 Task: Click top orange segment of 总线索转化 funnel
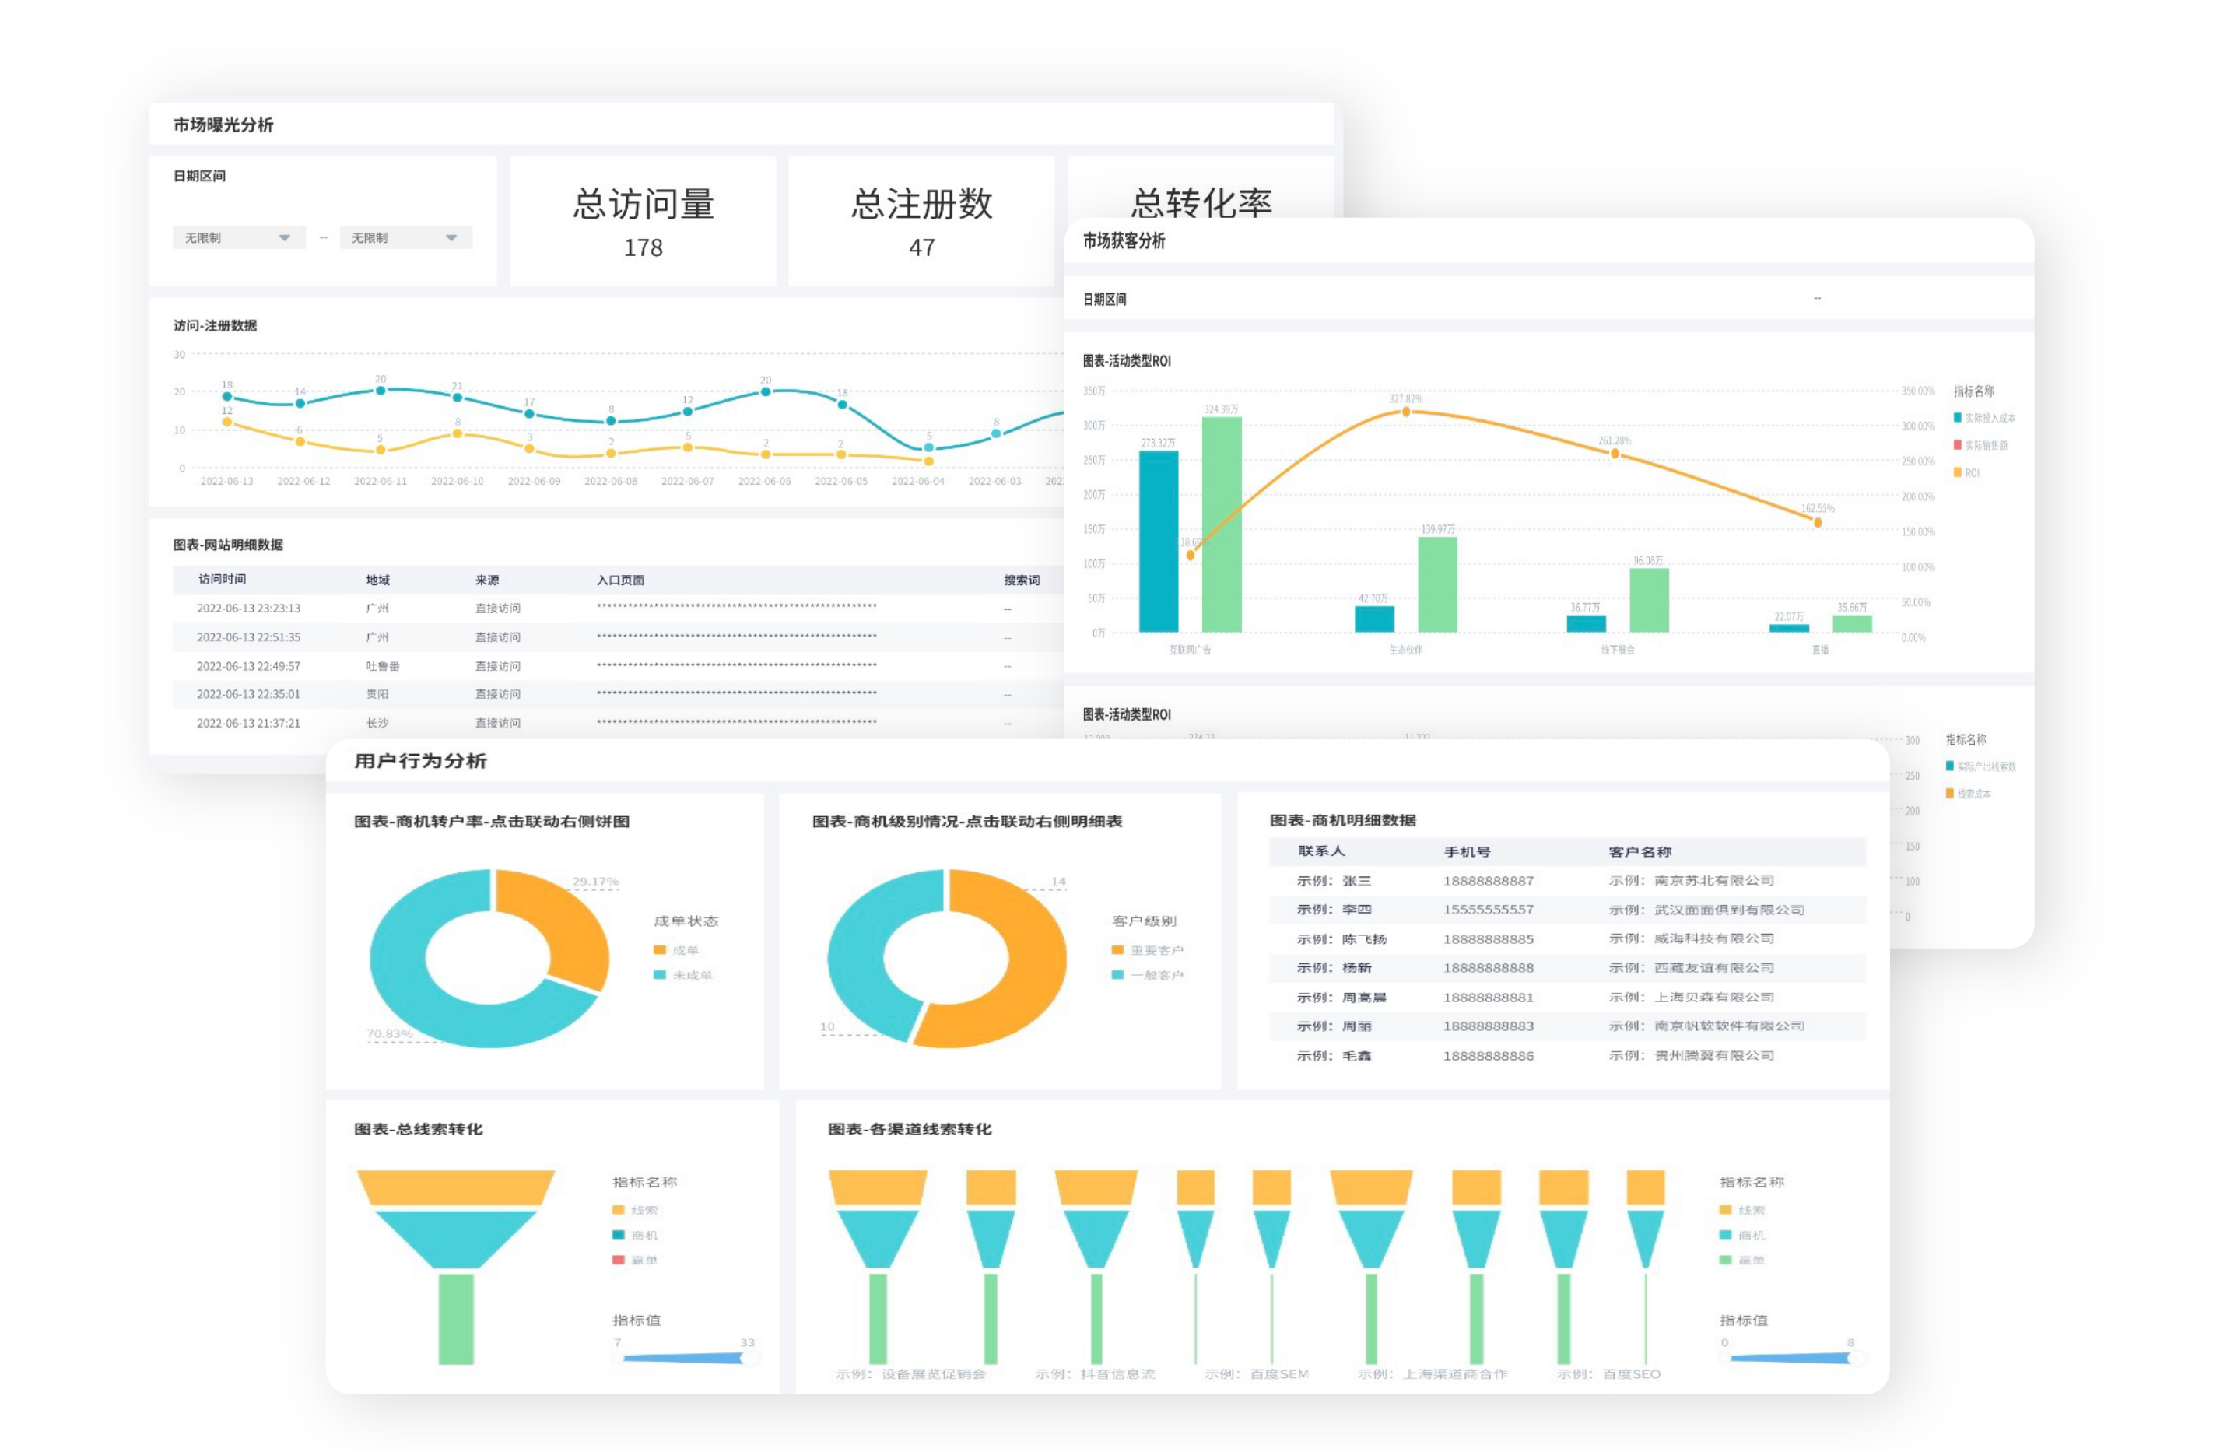456,1187
